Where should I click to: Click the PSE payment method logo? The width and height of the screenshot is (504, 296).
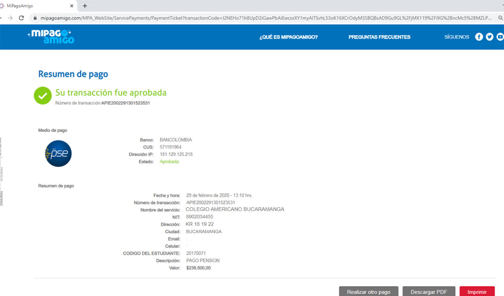58,153
